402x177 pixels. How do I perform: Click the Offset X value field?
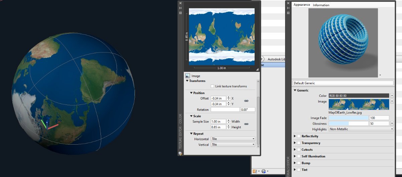click(x=218, y=98)
